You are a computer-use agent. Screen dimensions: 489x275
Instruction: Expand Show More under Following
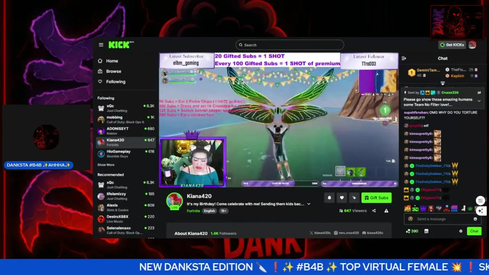click(106, 165)
